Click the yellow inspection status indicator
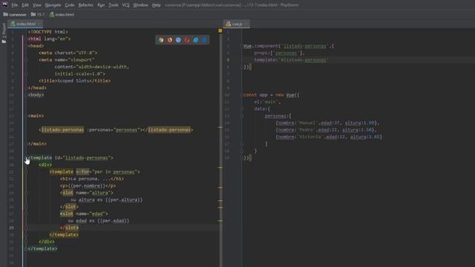Image resolution: width=475 pixels, height=267 pixels. click(x=220, y=31)
